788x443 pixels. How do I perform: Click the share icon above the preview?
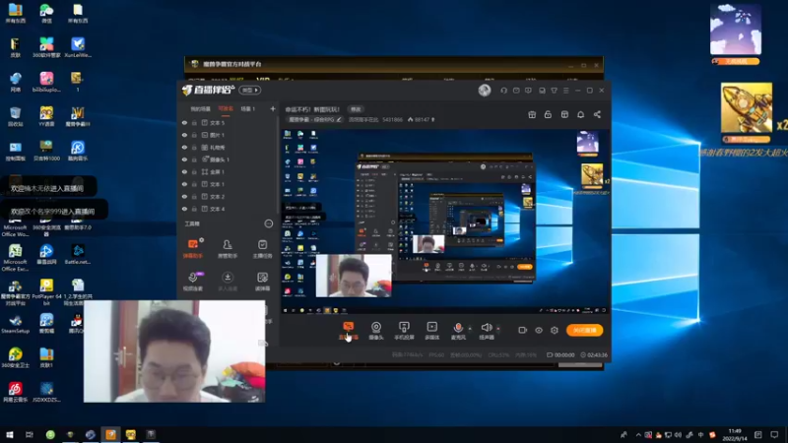(597, 114)
